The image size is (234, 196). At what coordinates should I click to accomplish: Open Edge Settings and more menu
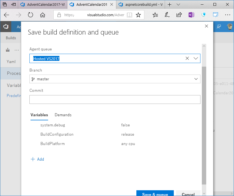(x=228, y=15)
